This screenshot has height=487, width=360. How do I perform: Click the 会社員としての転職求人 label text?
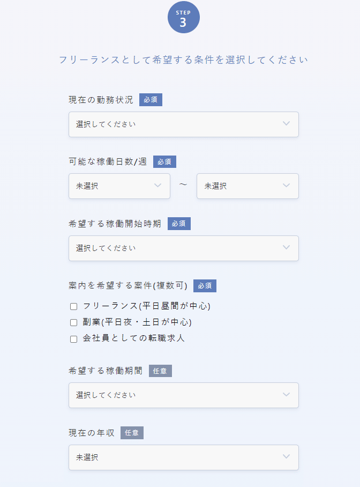(133, 338)
